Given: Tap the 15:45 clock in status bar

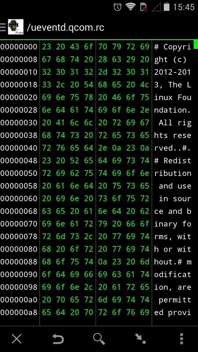Looking at the screenshot, I should [x=183, y=7].
